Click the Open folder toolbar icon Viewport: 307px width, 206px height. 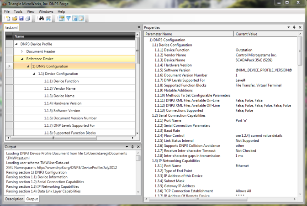pos(15,19)
